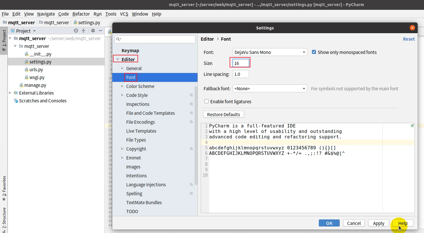
Task: Click the per-project copy icon beside Code Style
Action: point(191,95)
